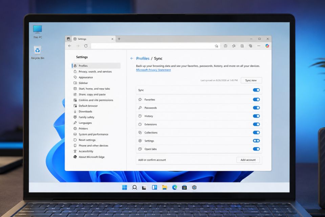The width and height of the screenshot is (325, 217).
Task: Disable Extensions sync switch
Action: 256,124
